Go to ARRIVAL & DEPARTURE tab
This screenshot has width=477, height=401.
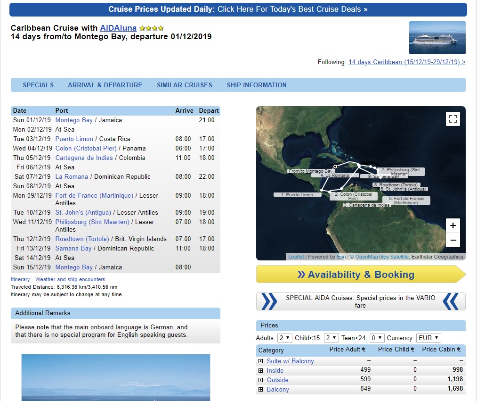[x=105, y=85]
